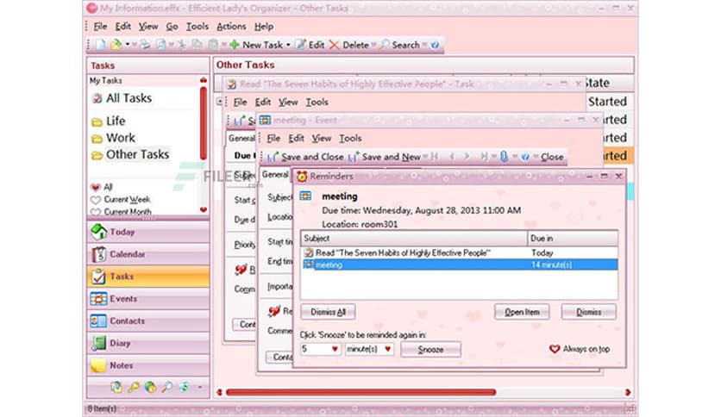
Task: Select the Other Tasks folder
Action: 130,154
